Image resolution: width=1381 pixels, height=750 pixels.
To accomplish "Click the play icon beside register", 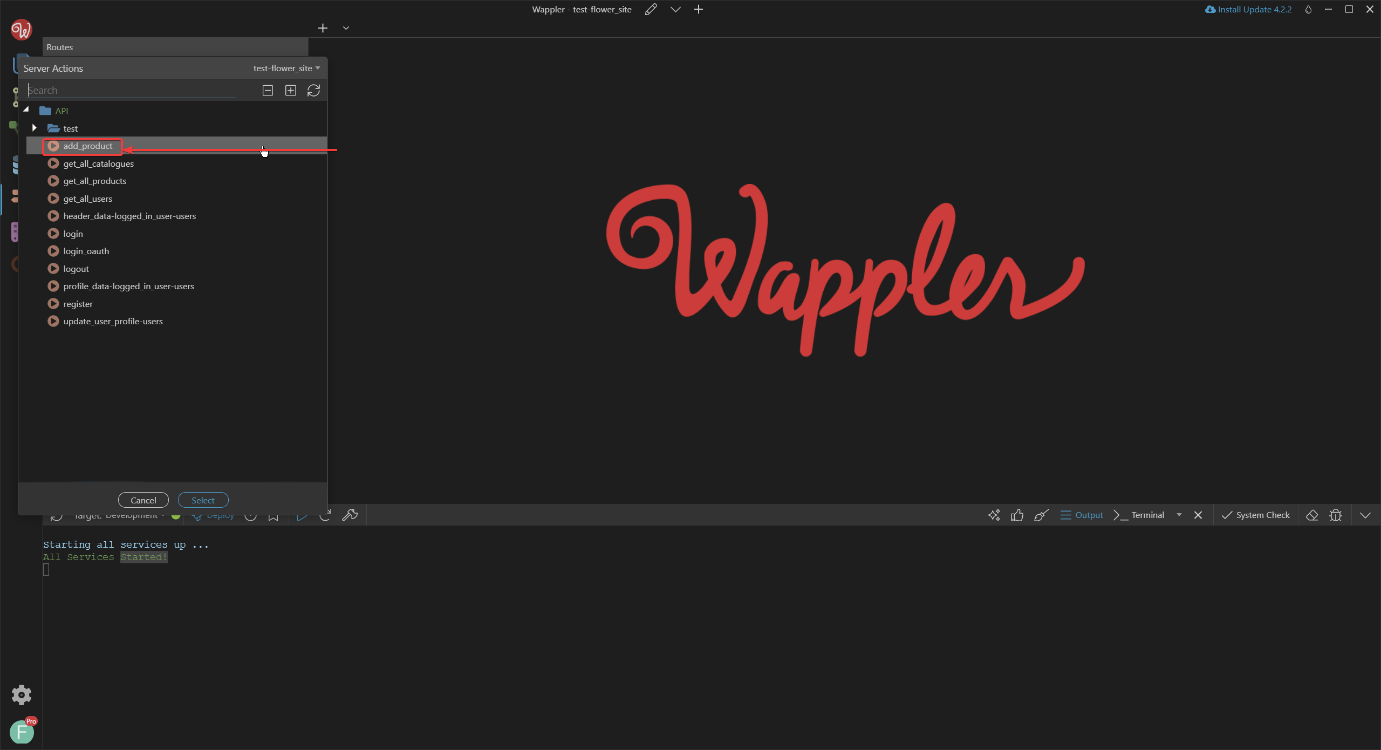I will click(53, 304).
